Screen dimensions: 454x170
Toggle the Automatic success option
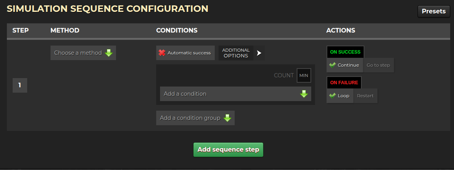tap(185, 53)
